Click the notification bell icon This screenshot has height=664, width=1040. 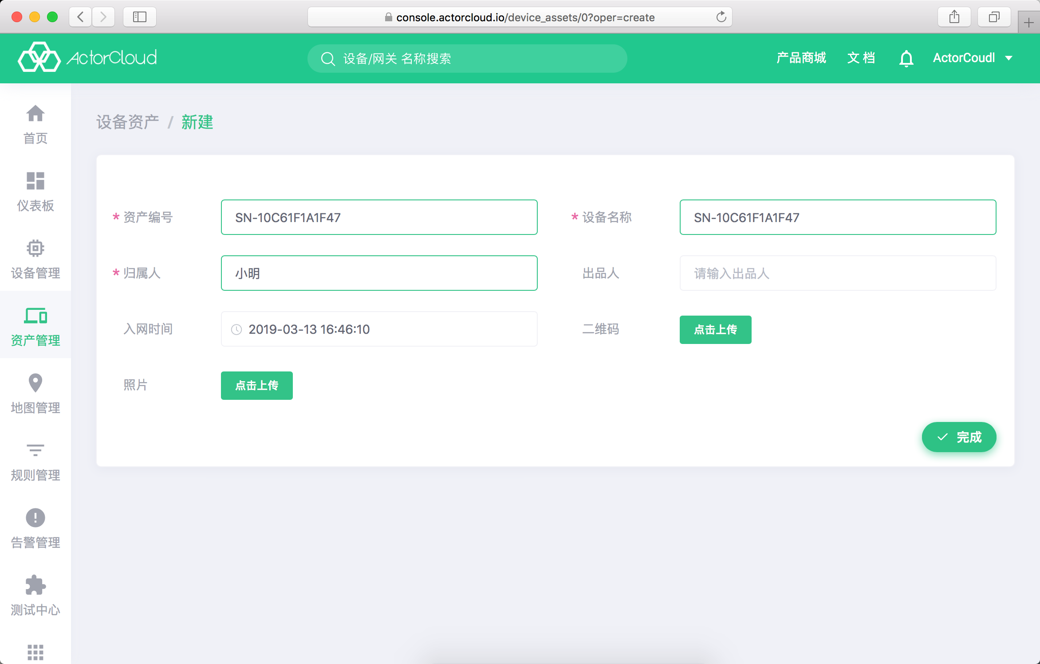click(x=906, y=59)
